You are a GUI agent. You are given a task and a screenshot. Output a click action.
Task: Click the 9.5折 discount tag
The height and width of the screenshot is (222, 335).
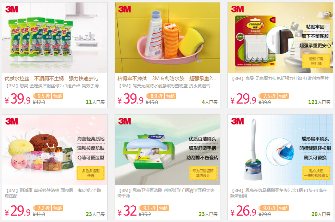coord(42,96)
